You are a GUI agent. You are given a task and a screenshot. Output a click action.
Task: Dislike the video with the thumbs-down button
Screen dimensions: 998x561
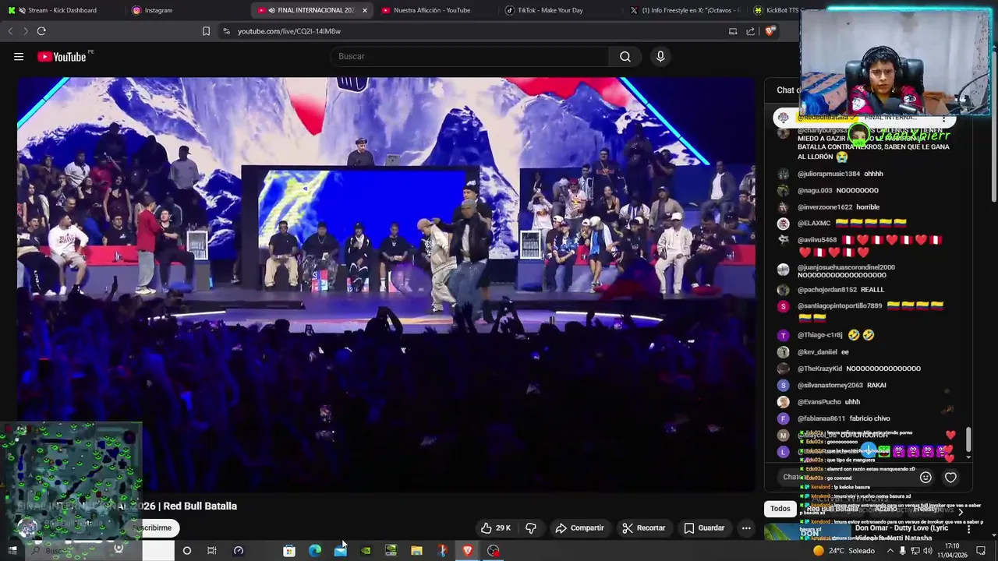(x=531, y=527)
